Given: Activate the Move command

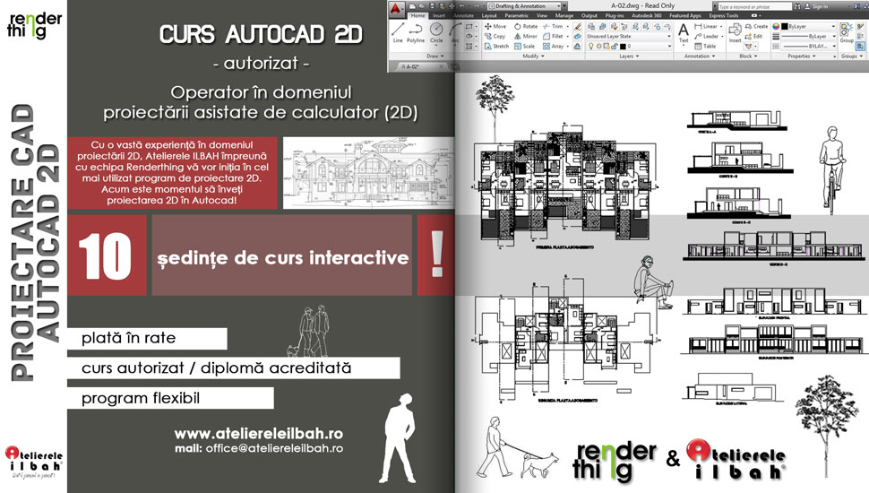Looking at the screenshot, I should click(495, 27).
